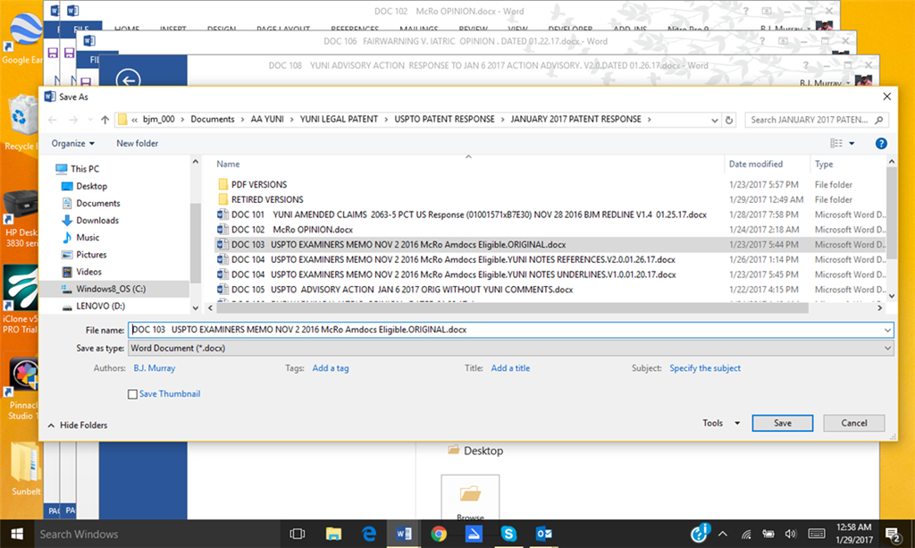Image resolution: width=915 pixels, height=548 pixels.
Task: Expand the File name history dropdown
Action: [x=887, y=330]
